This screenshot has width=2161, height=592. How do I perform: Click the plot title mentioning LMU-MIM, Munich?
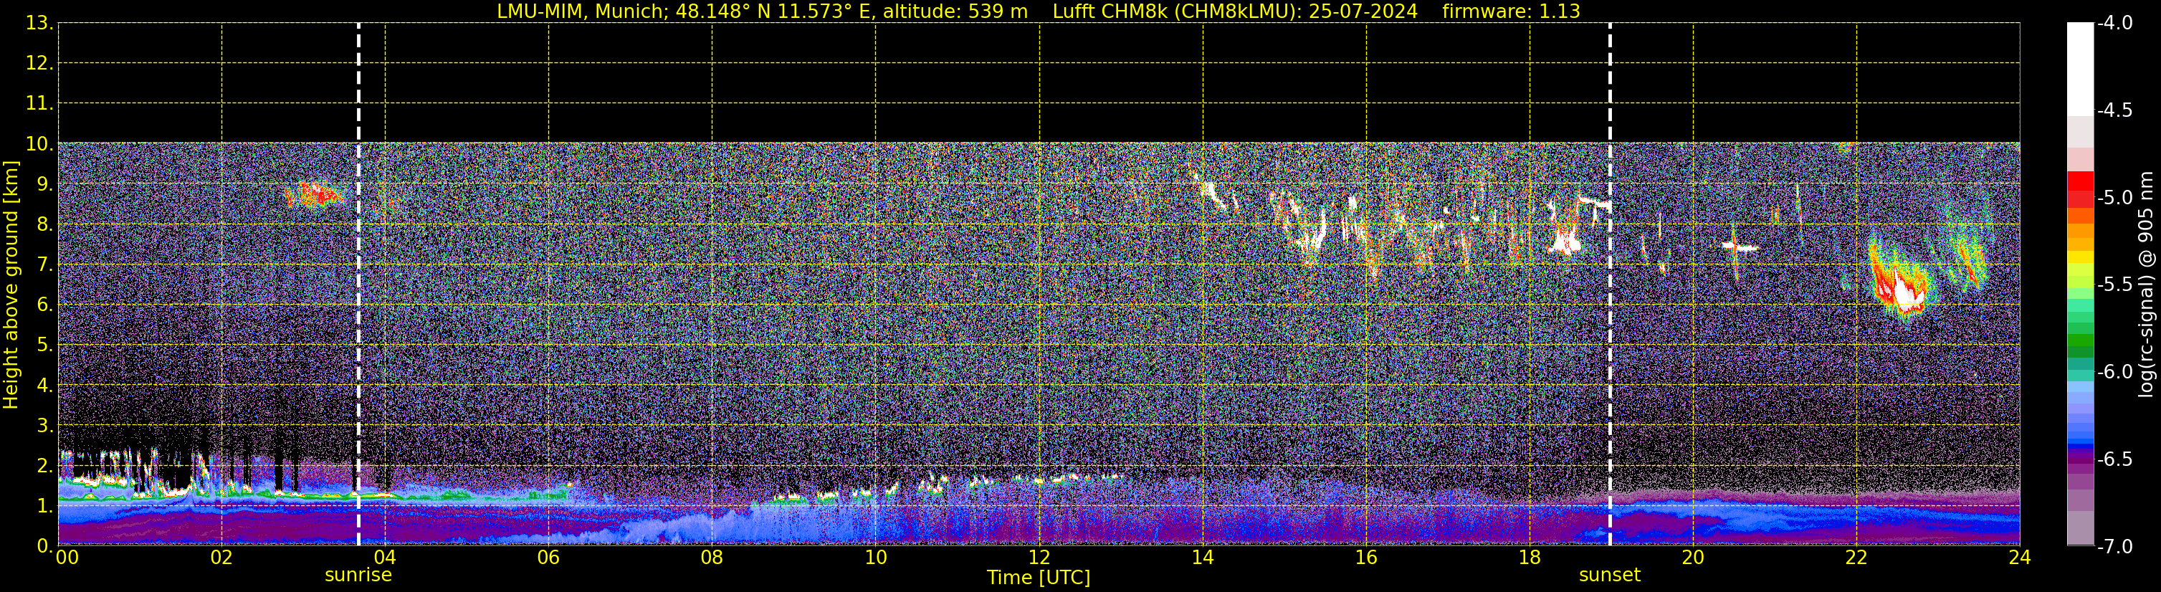(762, 11)
